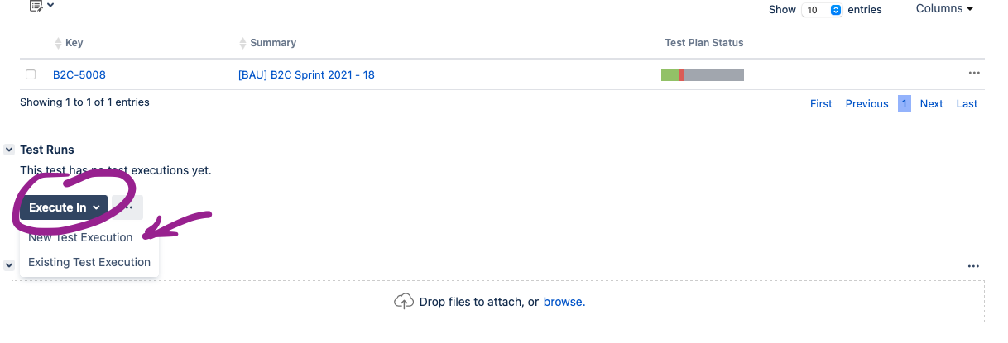Open the B2C-5008 issue link
The width and height of the screenshot is (1008, 343).
(x=79, y=74)
